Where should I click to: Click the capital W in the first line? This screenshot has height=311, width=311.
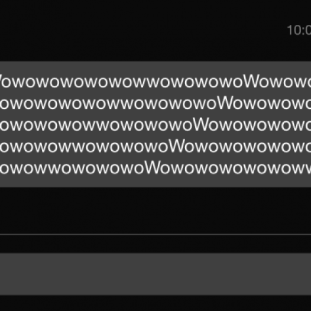point(252,81)
